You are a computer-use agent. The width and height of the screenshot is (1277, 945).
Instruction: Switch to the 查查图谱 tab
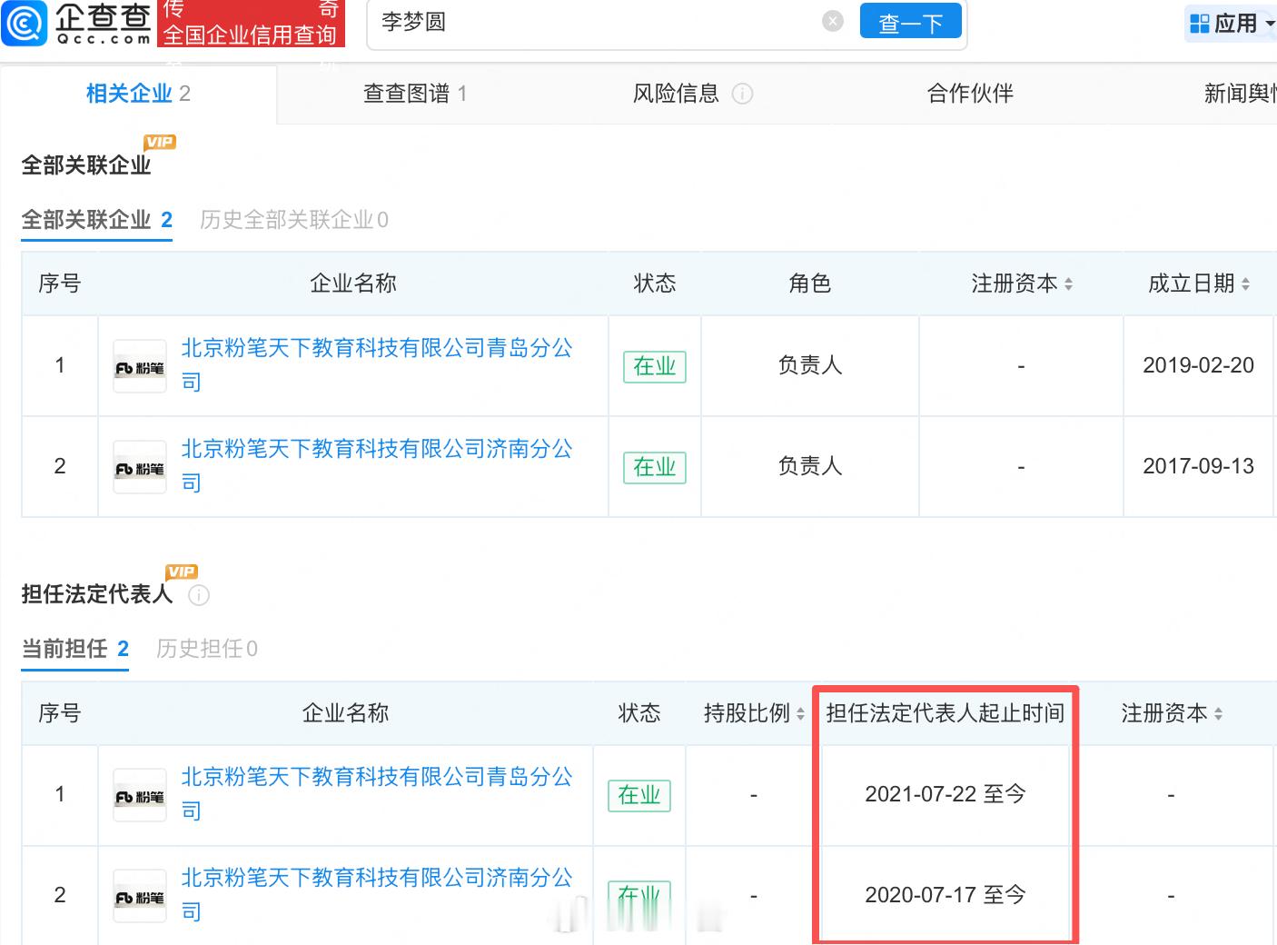[x=415, y=94]
